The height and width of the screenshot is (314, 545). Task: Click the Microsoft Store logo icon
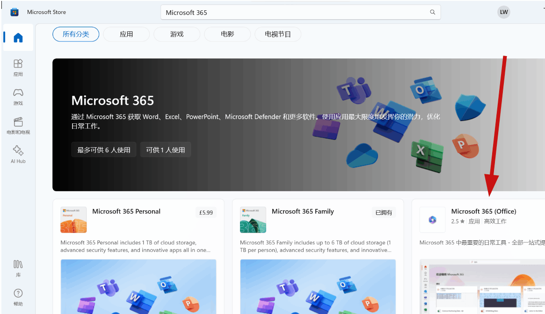coord(14,12)
